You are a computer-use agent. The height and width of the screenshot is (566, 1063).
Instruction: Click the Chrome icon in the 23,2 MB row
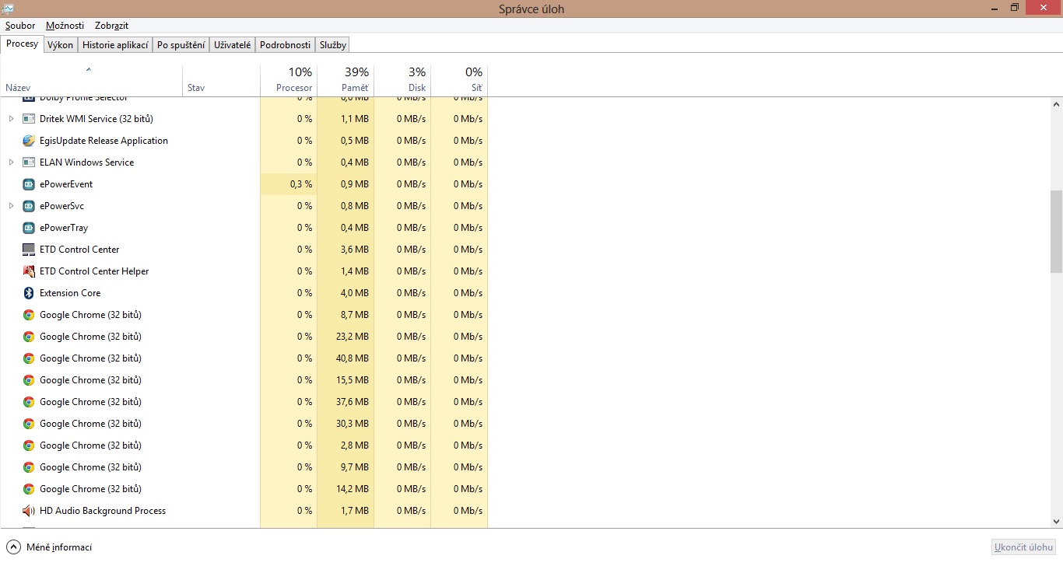click(29, 337)
